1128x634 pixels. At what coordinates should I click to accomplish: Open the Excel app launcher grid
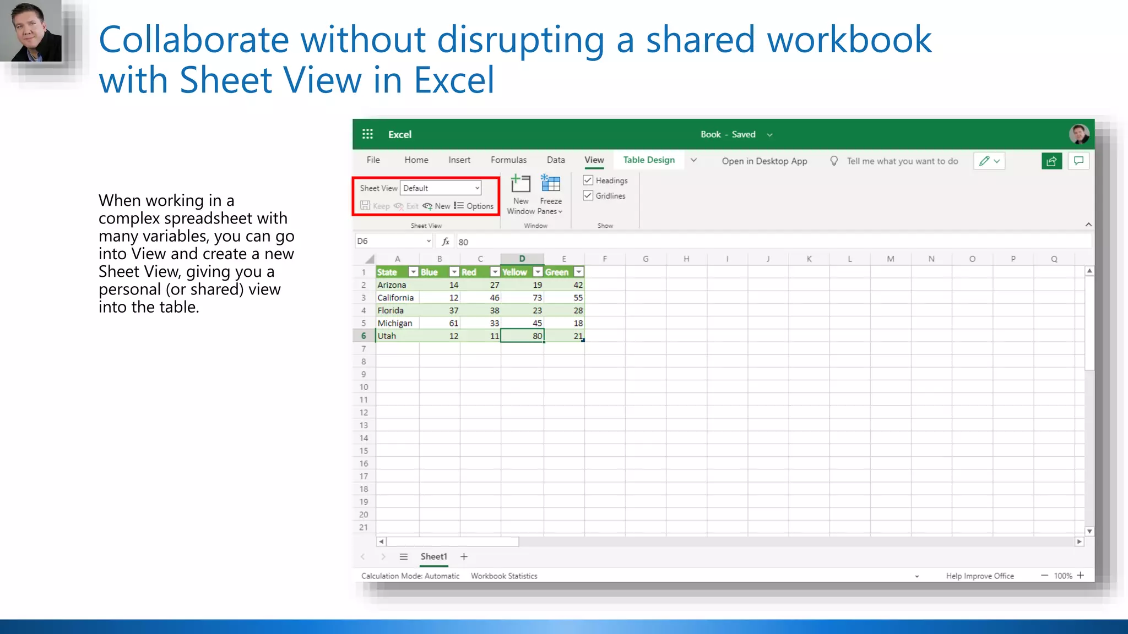tap(367, 134)
